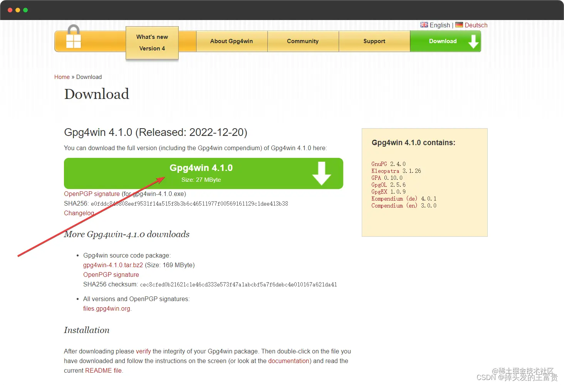564x385 pixels.
Task: Open the OpenPGP signature link for exe
Action: 92,194
